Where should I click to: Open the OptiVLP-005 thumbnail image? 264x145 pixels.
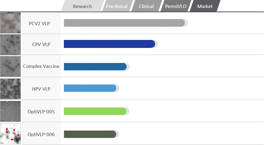(x=10, y=111)
